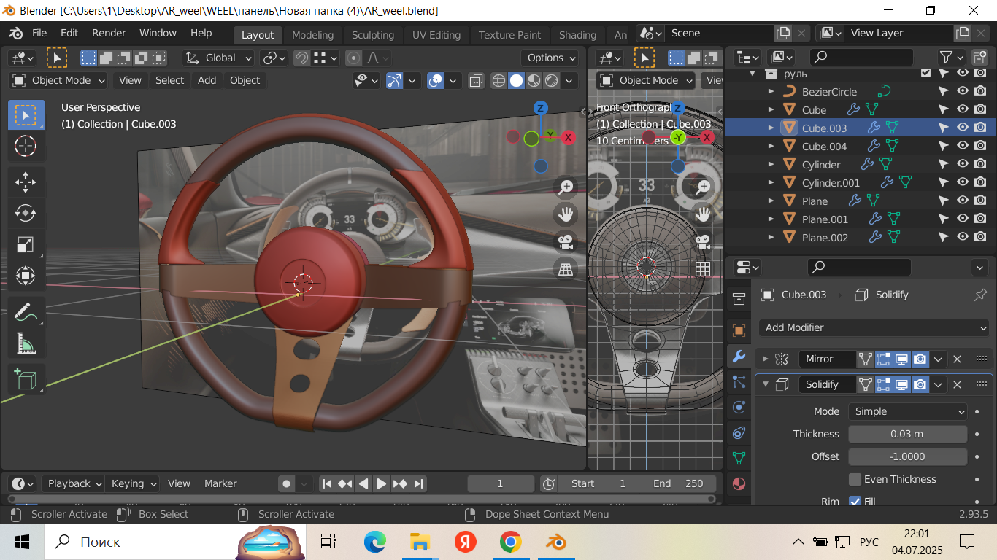Select the Measure tool
The height and width of the screenshot is (560, 997).
(26, 343)
